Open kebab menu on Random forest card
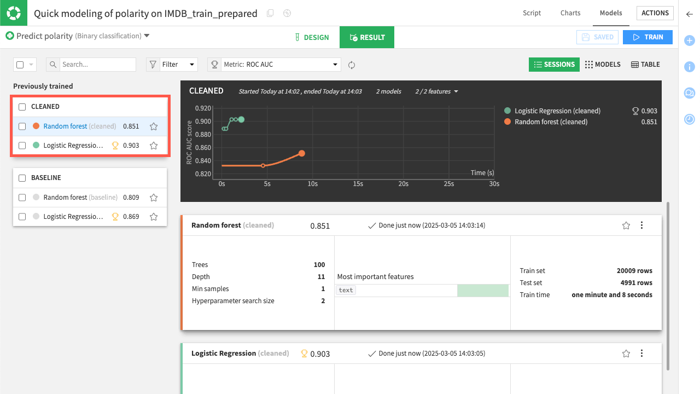 (642, 225)
